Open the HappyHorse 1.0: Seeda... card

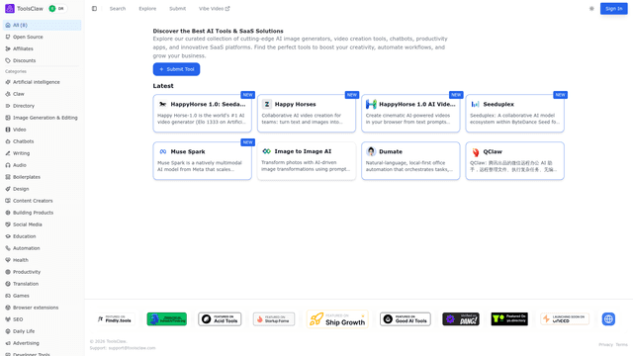202,114
